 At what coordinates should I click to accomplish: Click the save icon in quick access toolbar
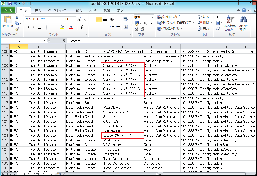click(x=10, y=4)
